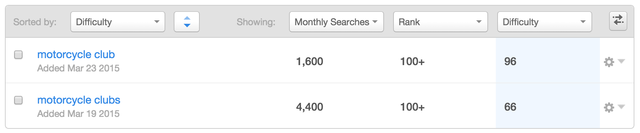
Task: Expand the arrow beside motorcycle club's gear
Action: (621, 61)
